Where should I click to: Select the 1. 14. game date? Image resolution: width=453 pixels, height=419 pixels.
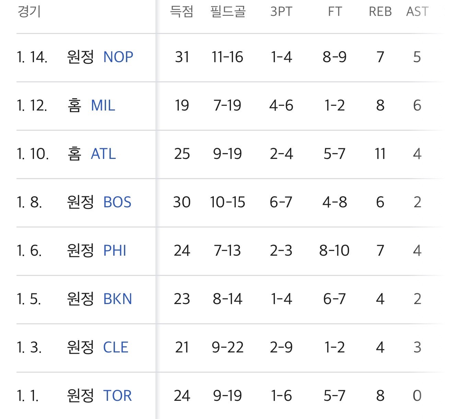pos(32,57)
